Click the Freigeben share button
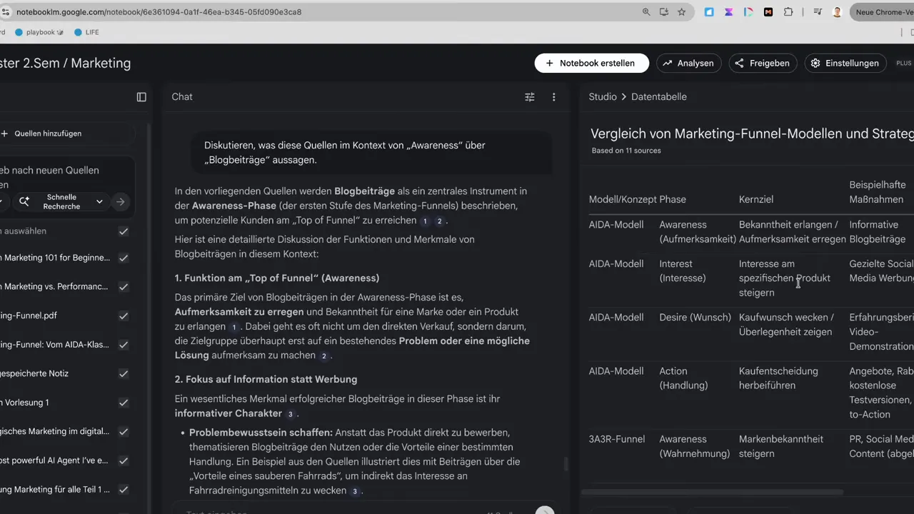914x514 pixels. pyautogui.click(x=762, y=63)
